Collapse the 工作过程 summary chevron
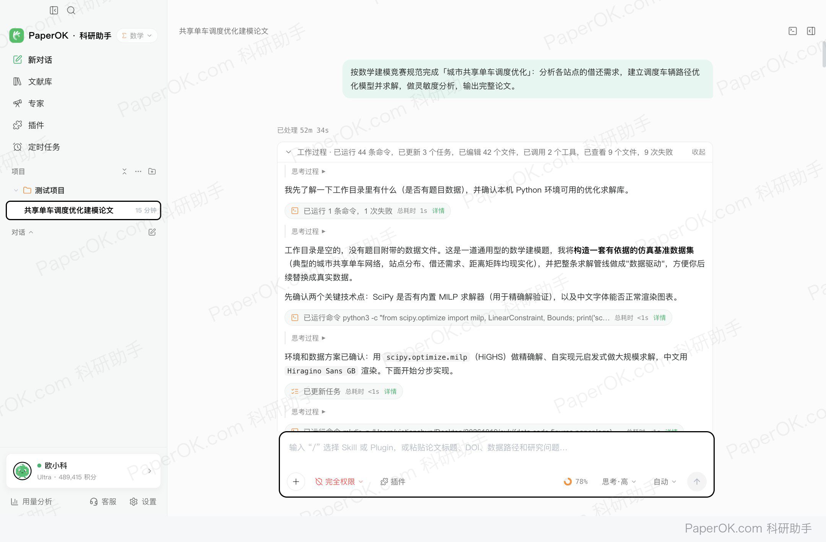826x542 pixels. pos(288,152)
